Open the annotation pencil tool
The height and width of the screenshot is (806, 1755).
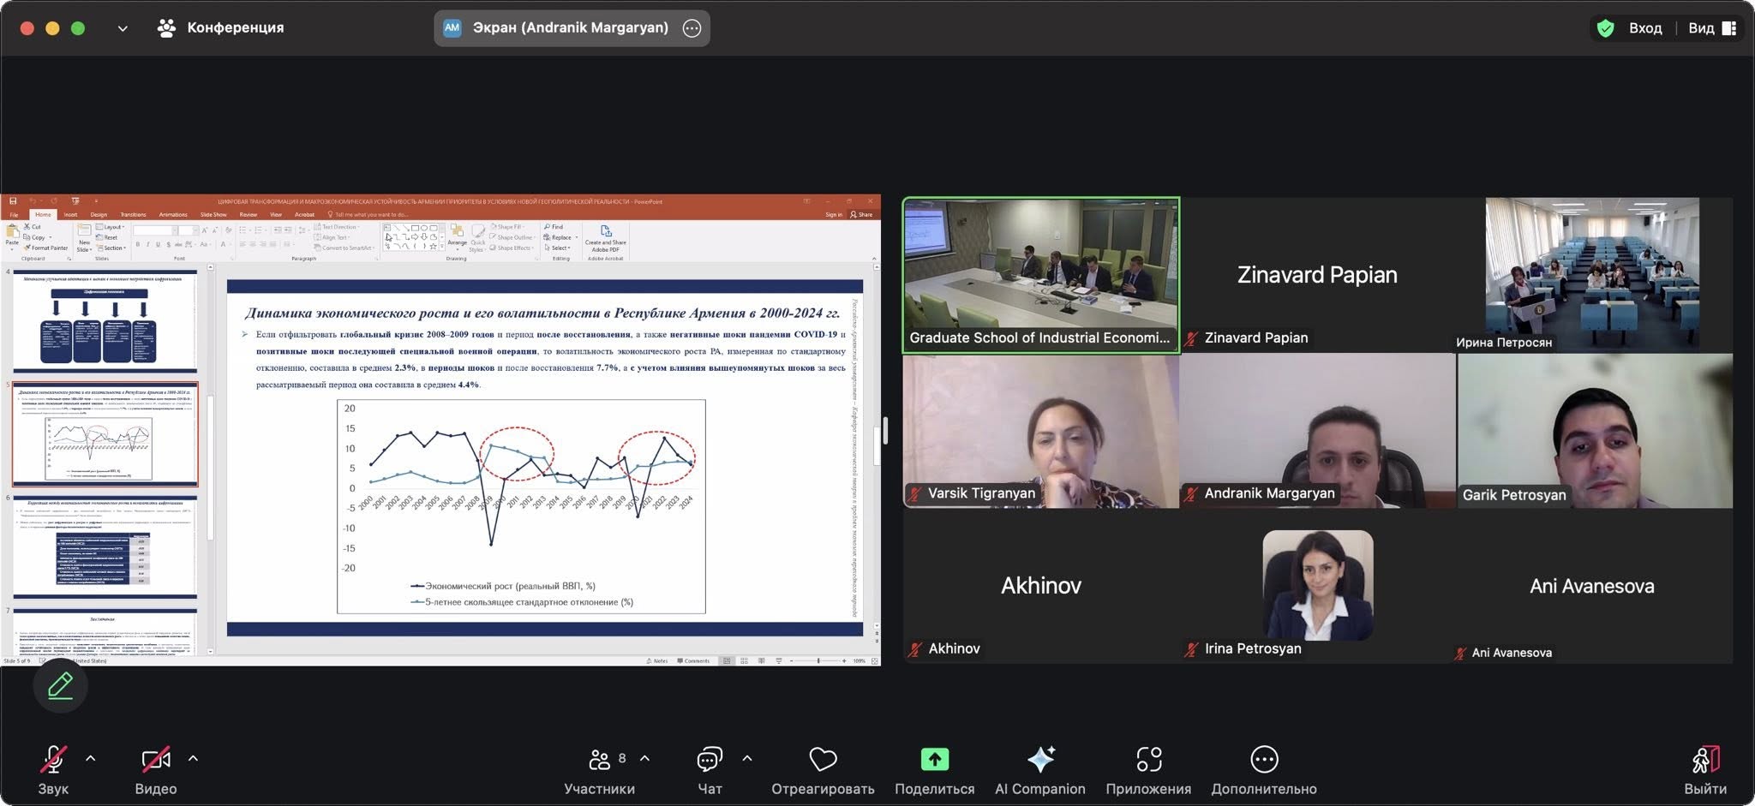[x=60, y=685]
